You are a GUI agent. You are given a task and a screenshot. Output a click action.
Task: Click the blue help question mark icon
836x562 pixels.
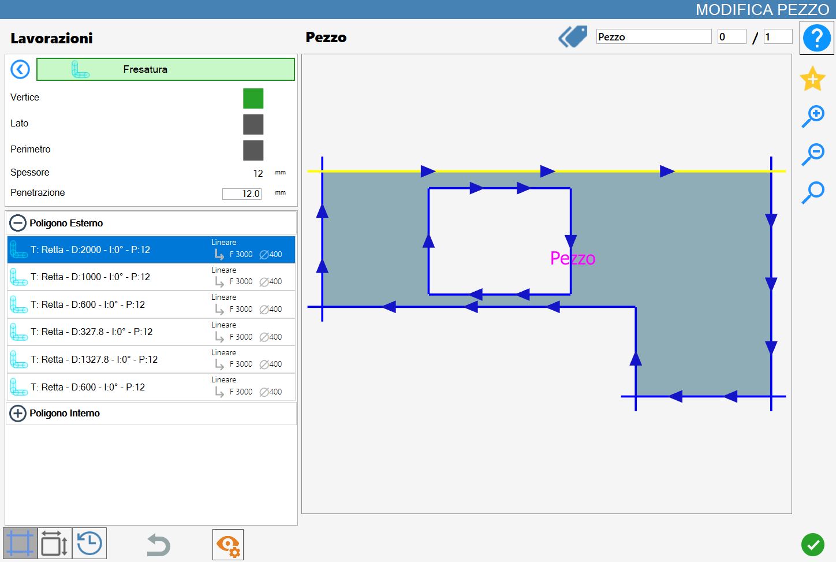[x=816, y=38]
